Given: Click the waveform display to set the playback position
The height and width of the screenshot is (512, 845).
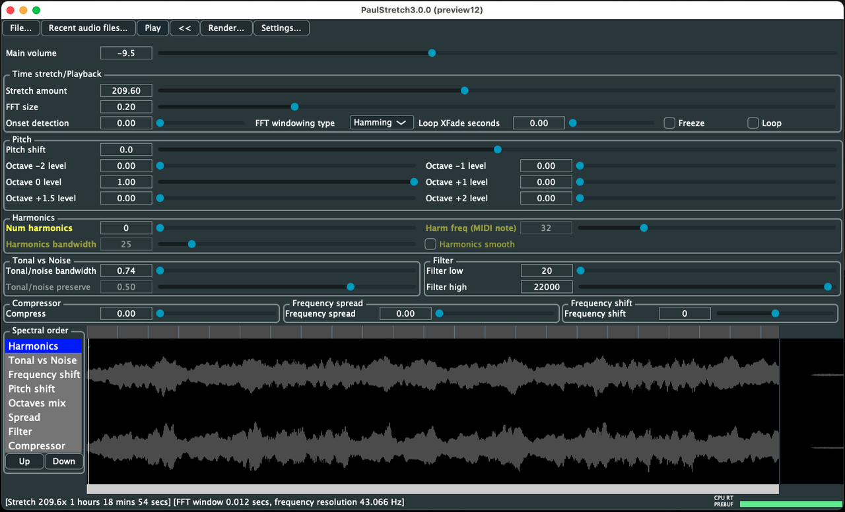Looking at the screenshot, I should [433, 411].
